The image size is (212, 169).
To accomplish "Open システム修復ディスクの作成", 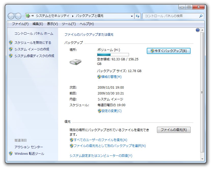I will coord(34,56).
